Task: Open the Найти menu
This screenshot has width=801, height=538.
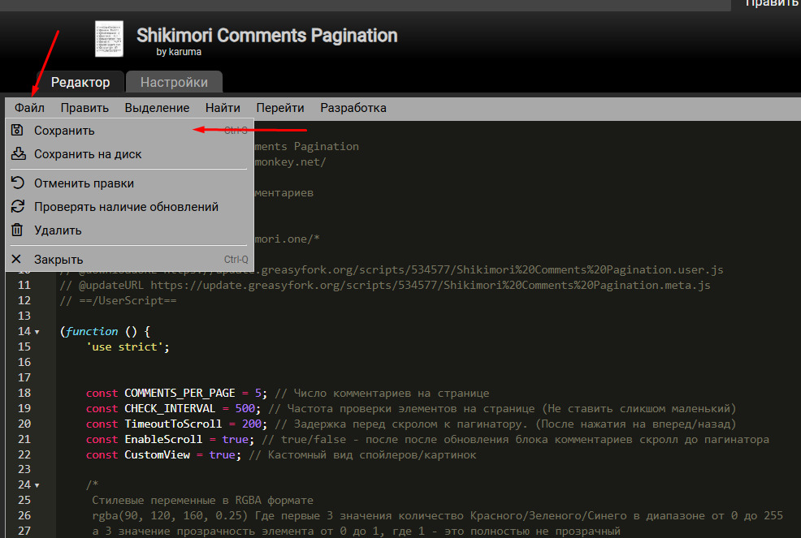Action: [223, 108]
